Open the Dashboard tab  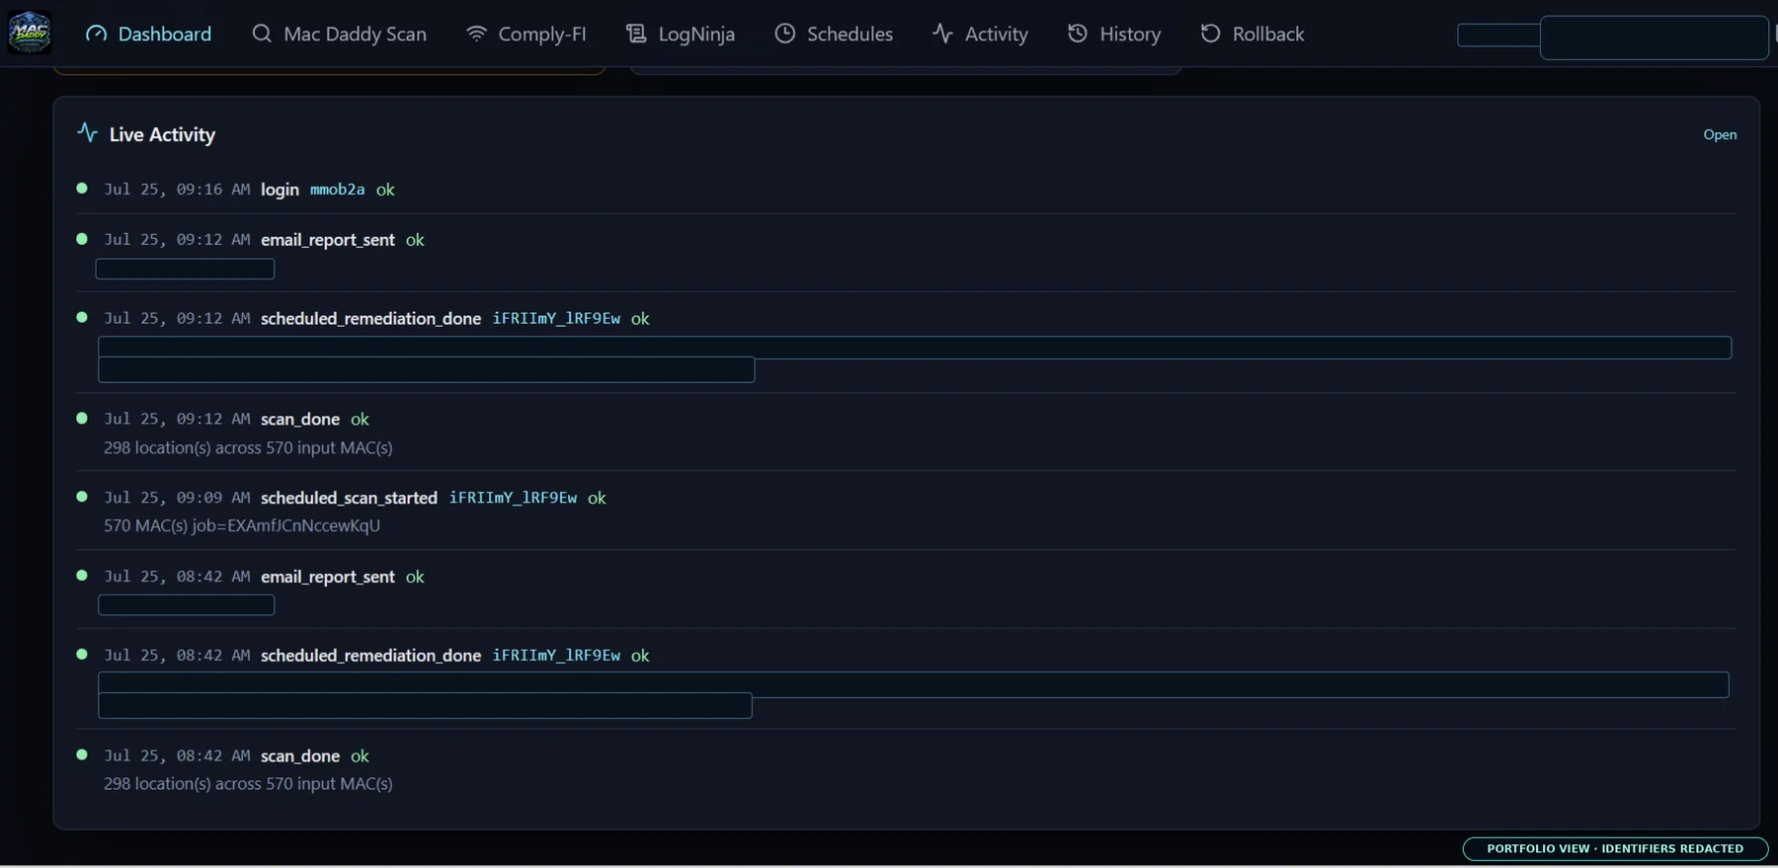point(148,34)
